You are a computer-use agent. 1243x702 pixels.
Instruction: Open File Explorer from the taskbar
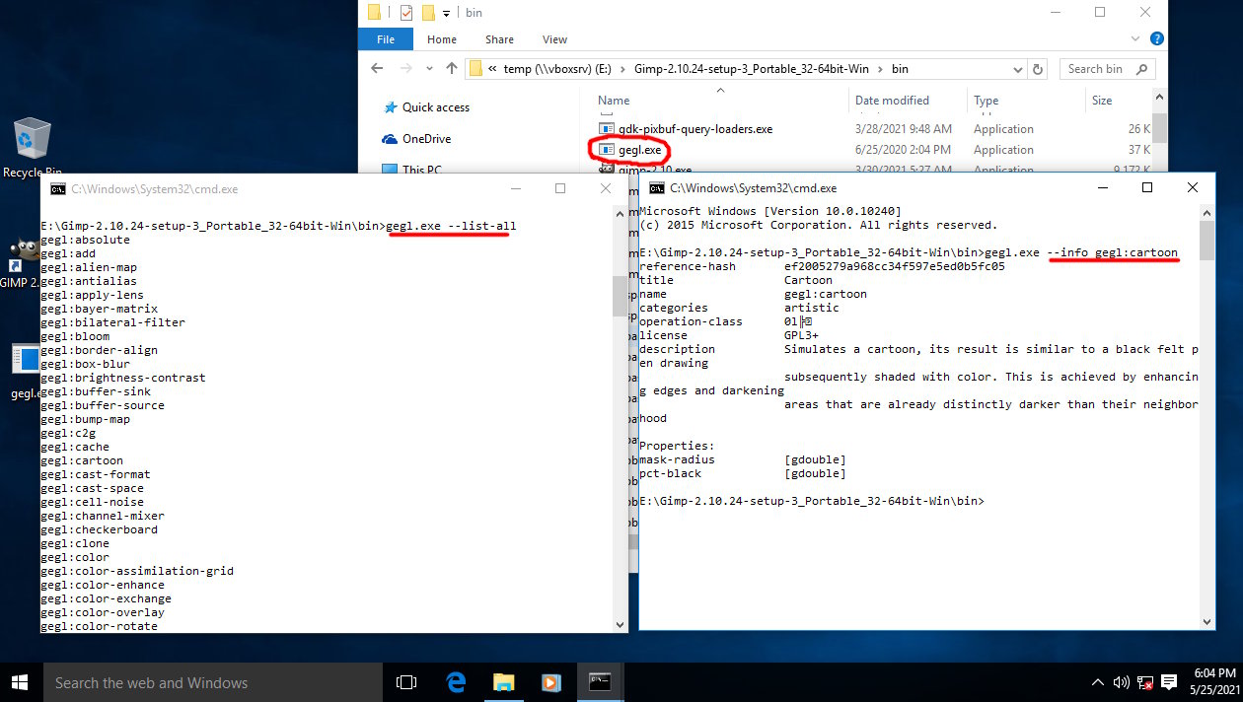503,682
